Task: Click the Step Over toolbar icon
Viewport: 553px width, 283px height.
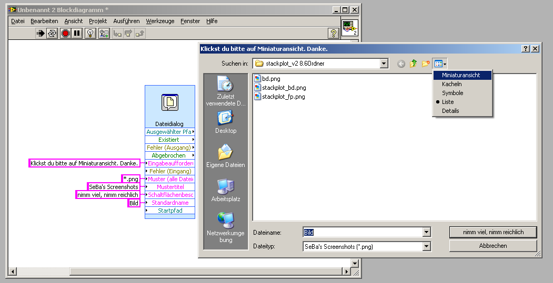Action: [x=129, y=34]
